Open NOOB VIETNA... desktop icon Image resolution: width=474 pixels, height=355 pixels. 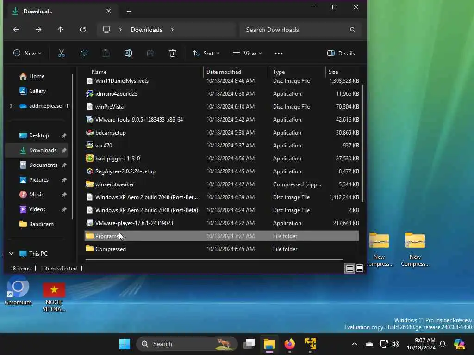[x=54, y=297]
